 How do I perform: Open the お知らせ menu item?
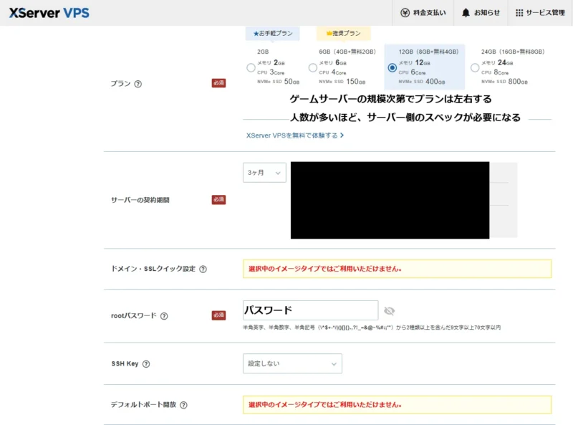point(487,12)
